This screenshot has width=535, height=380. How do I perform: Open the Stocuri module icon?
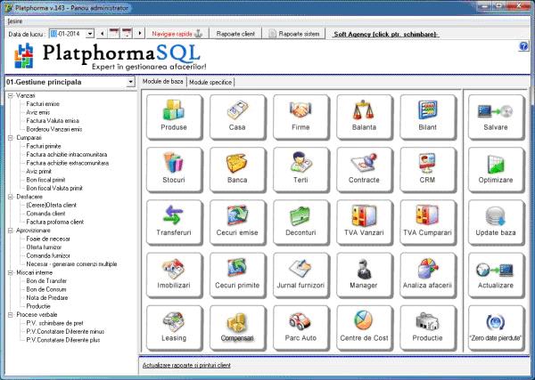point(171,170)
